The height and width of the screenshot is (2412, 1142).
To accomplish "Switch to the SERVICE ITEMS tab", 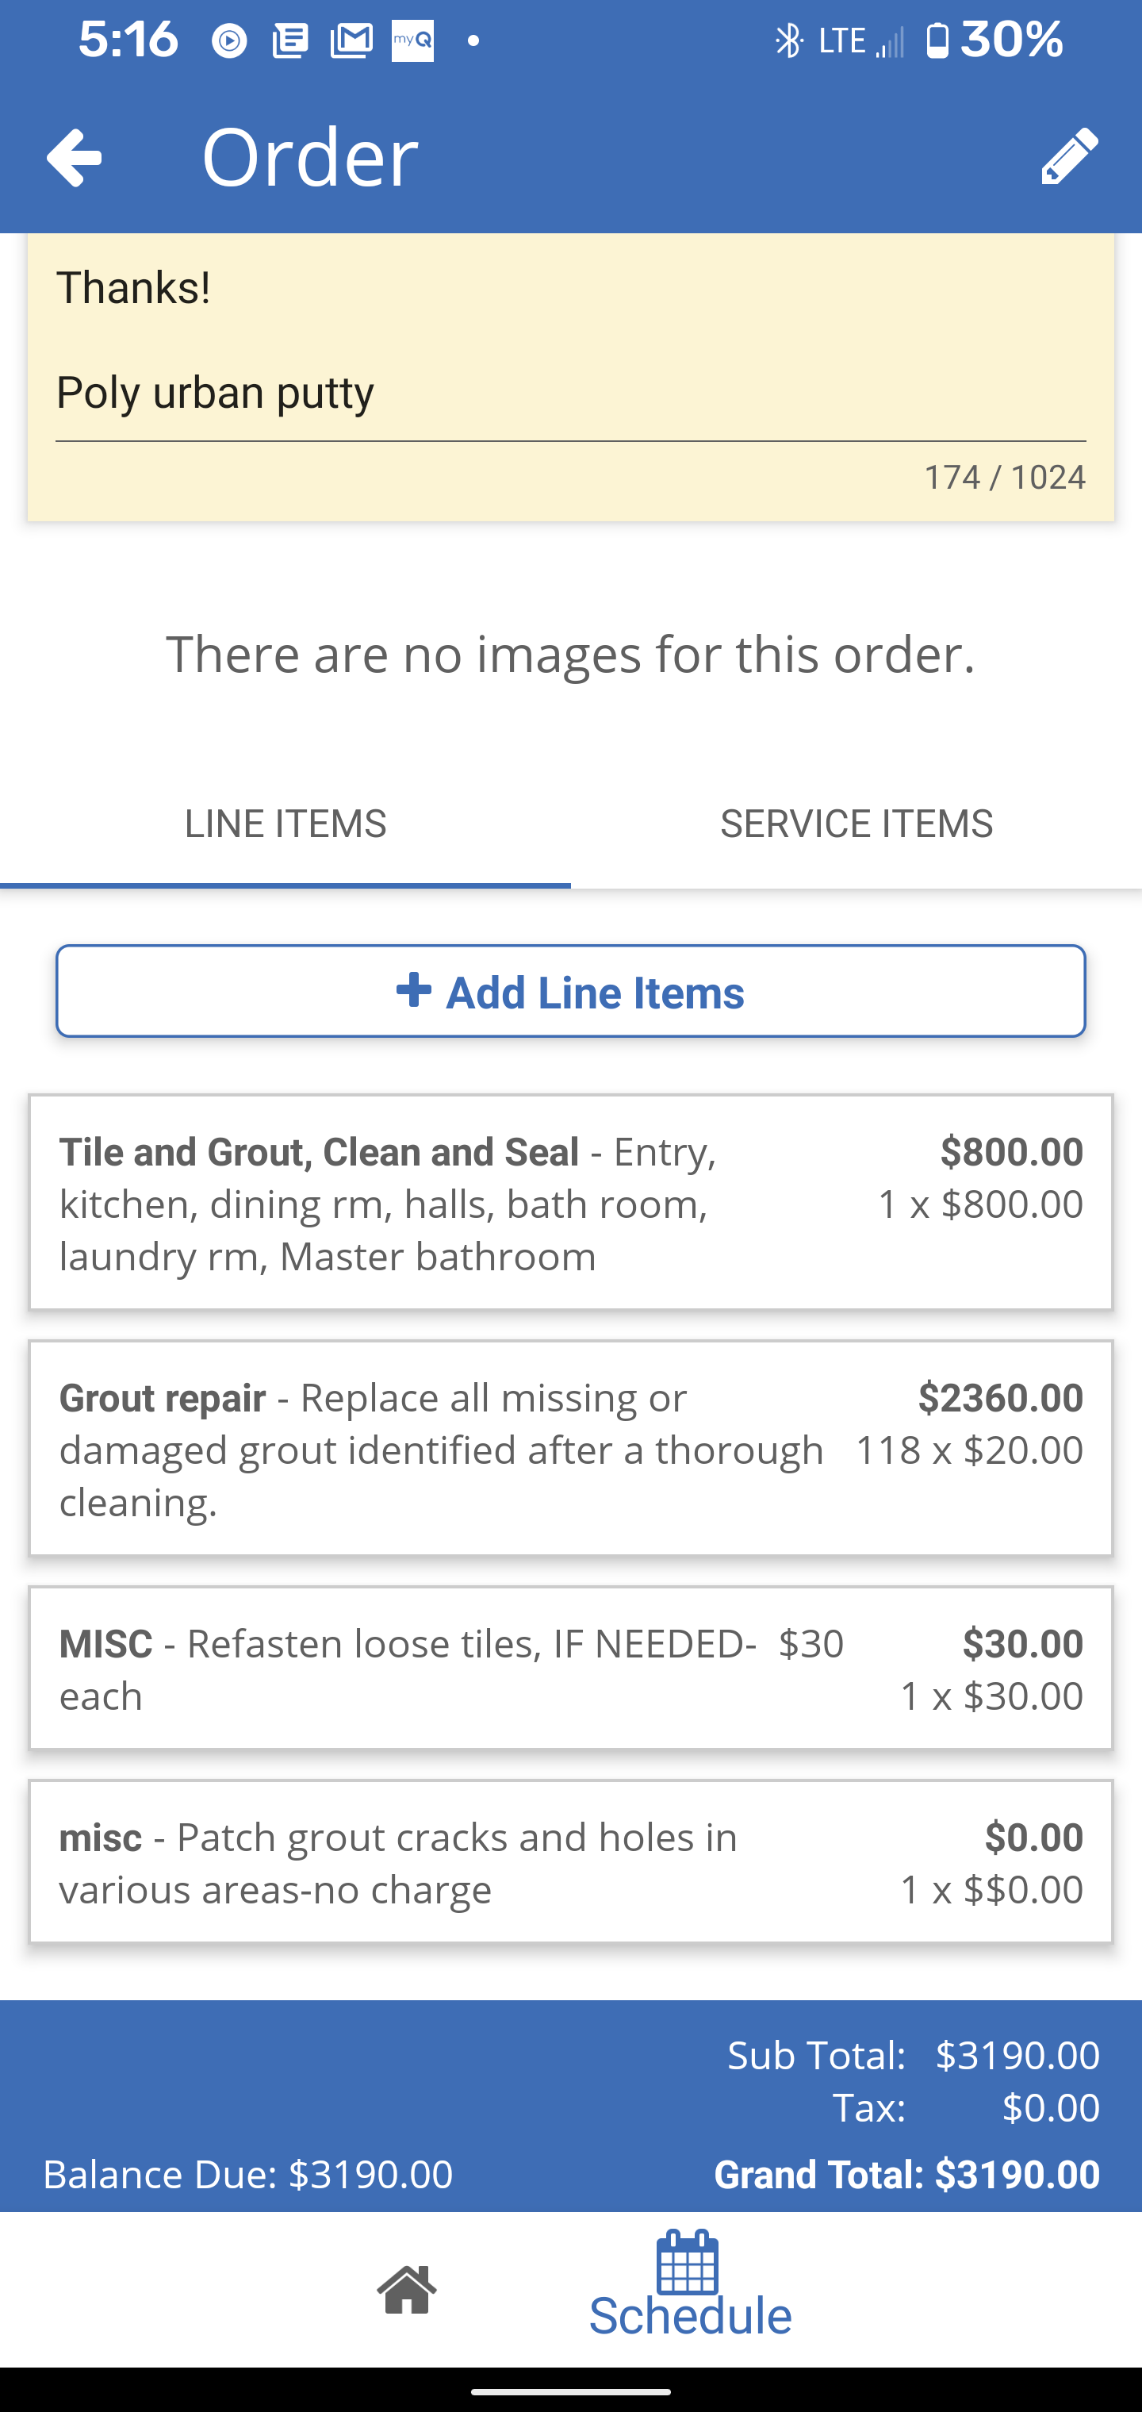I will click(856, 824).
